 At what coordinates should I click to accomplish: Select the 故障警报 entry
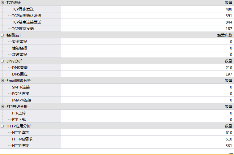pyautogui.click(x=19, y=55)
